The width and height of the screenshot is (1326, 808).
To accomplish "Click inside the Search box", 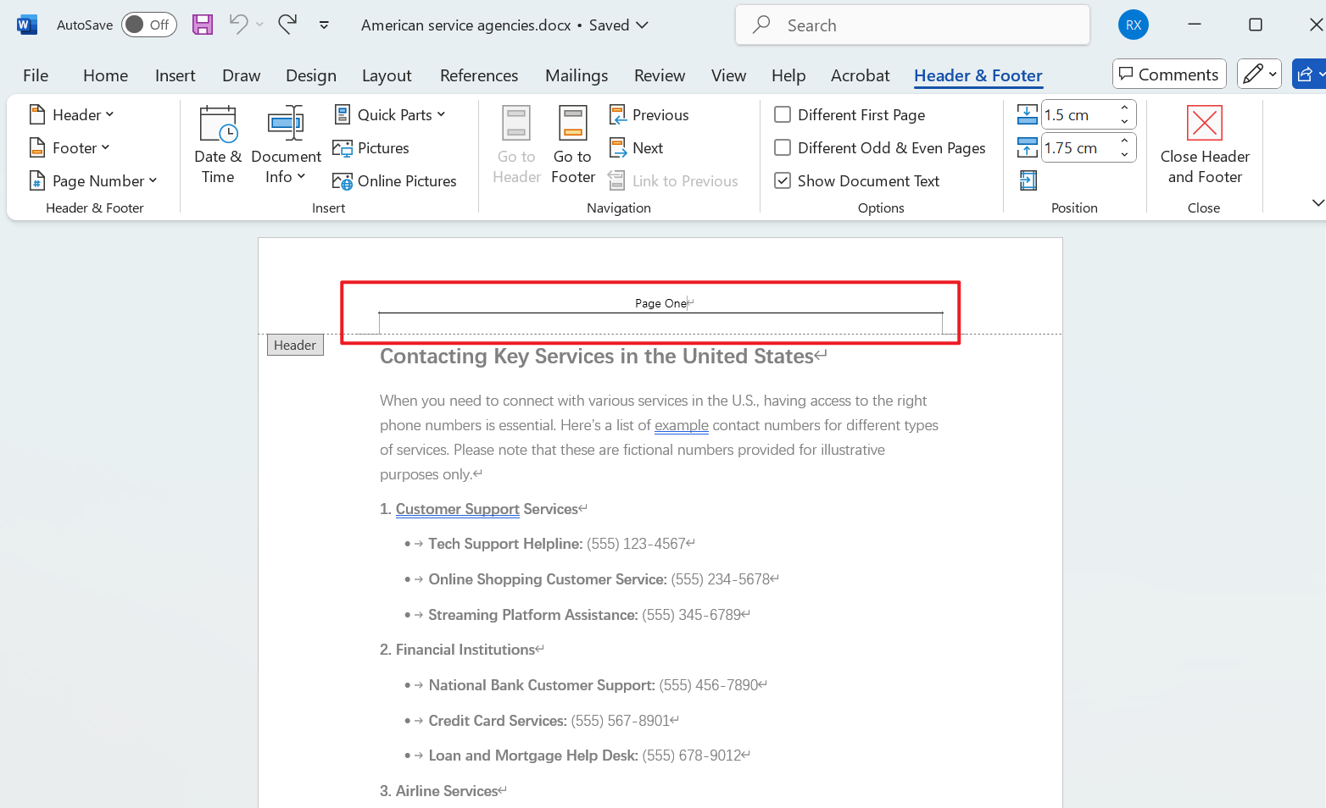I will 912,25.
